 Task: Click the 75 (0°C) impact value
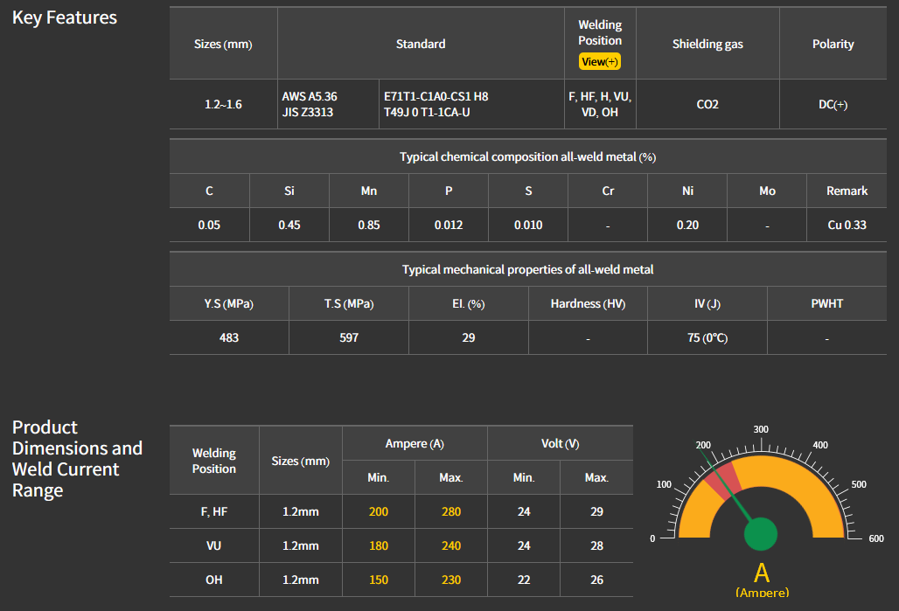(x=707, y=337)
